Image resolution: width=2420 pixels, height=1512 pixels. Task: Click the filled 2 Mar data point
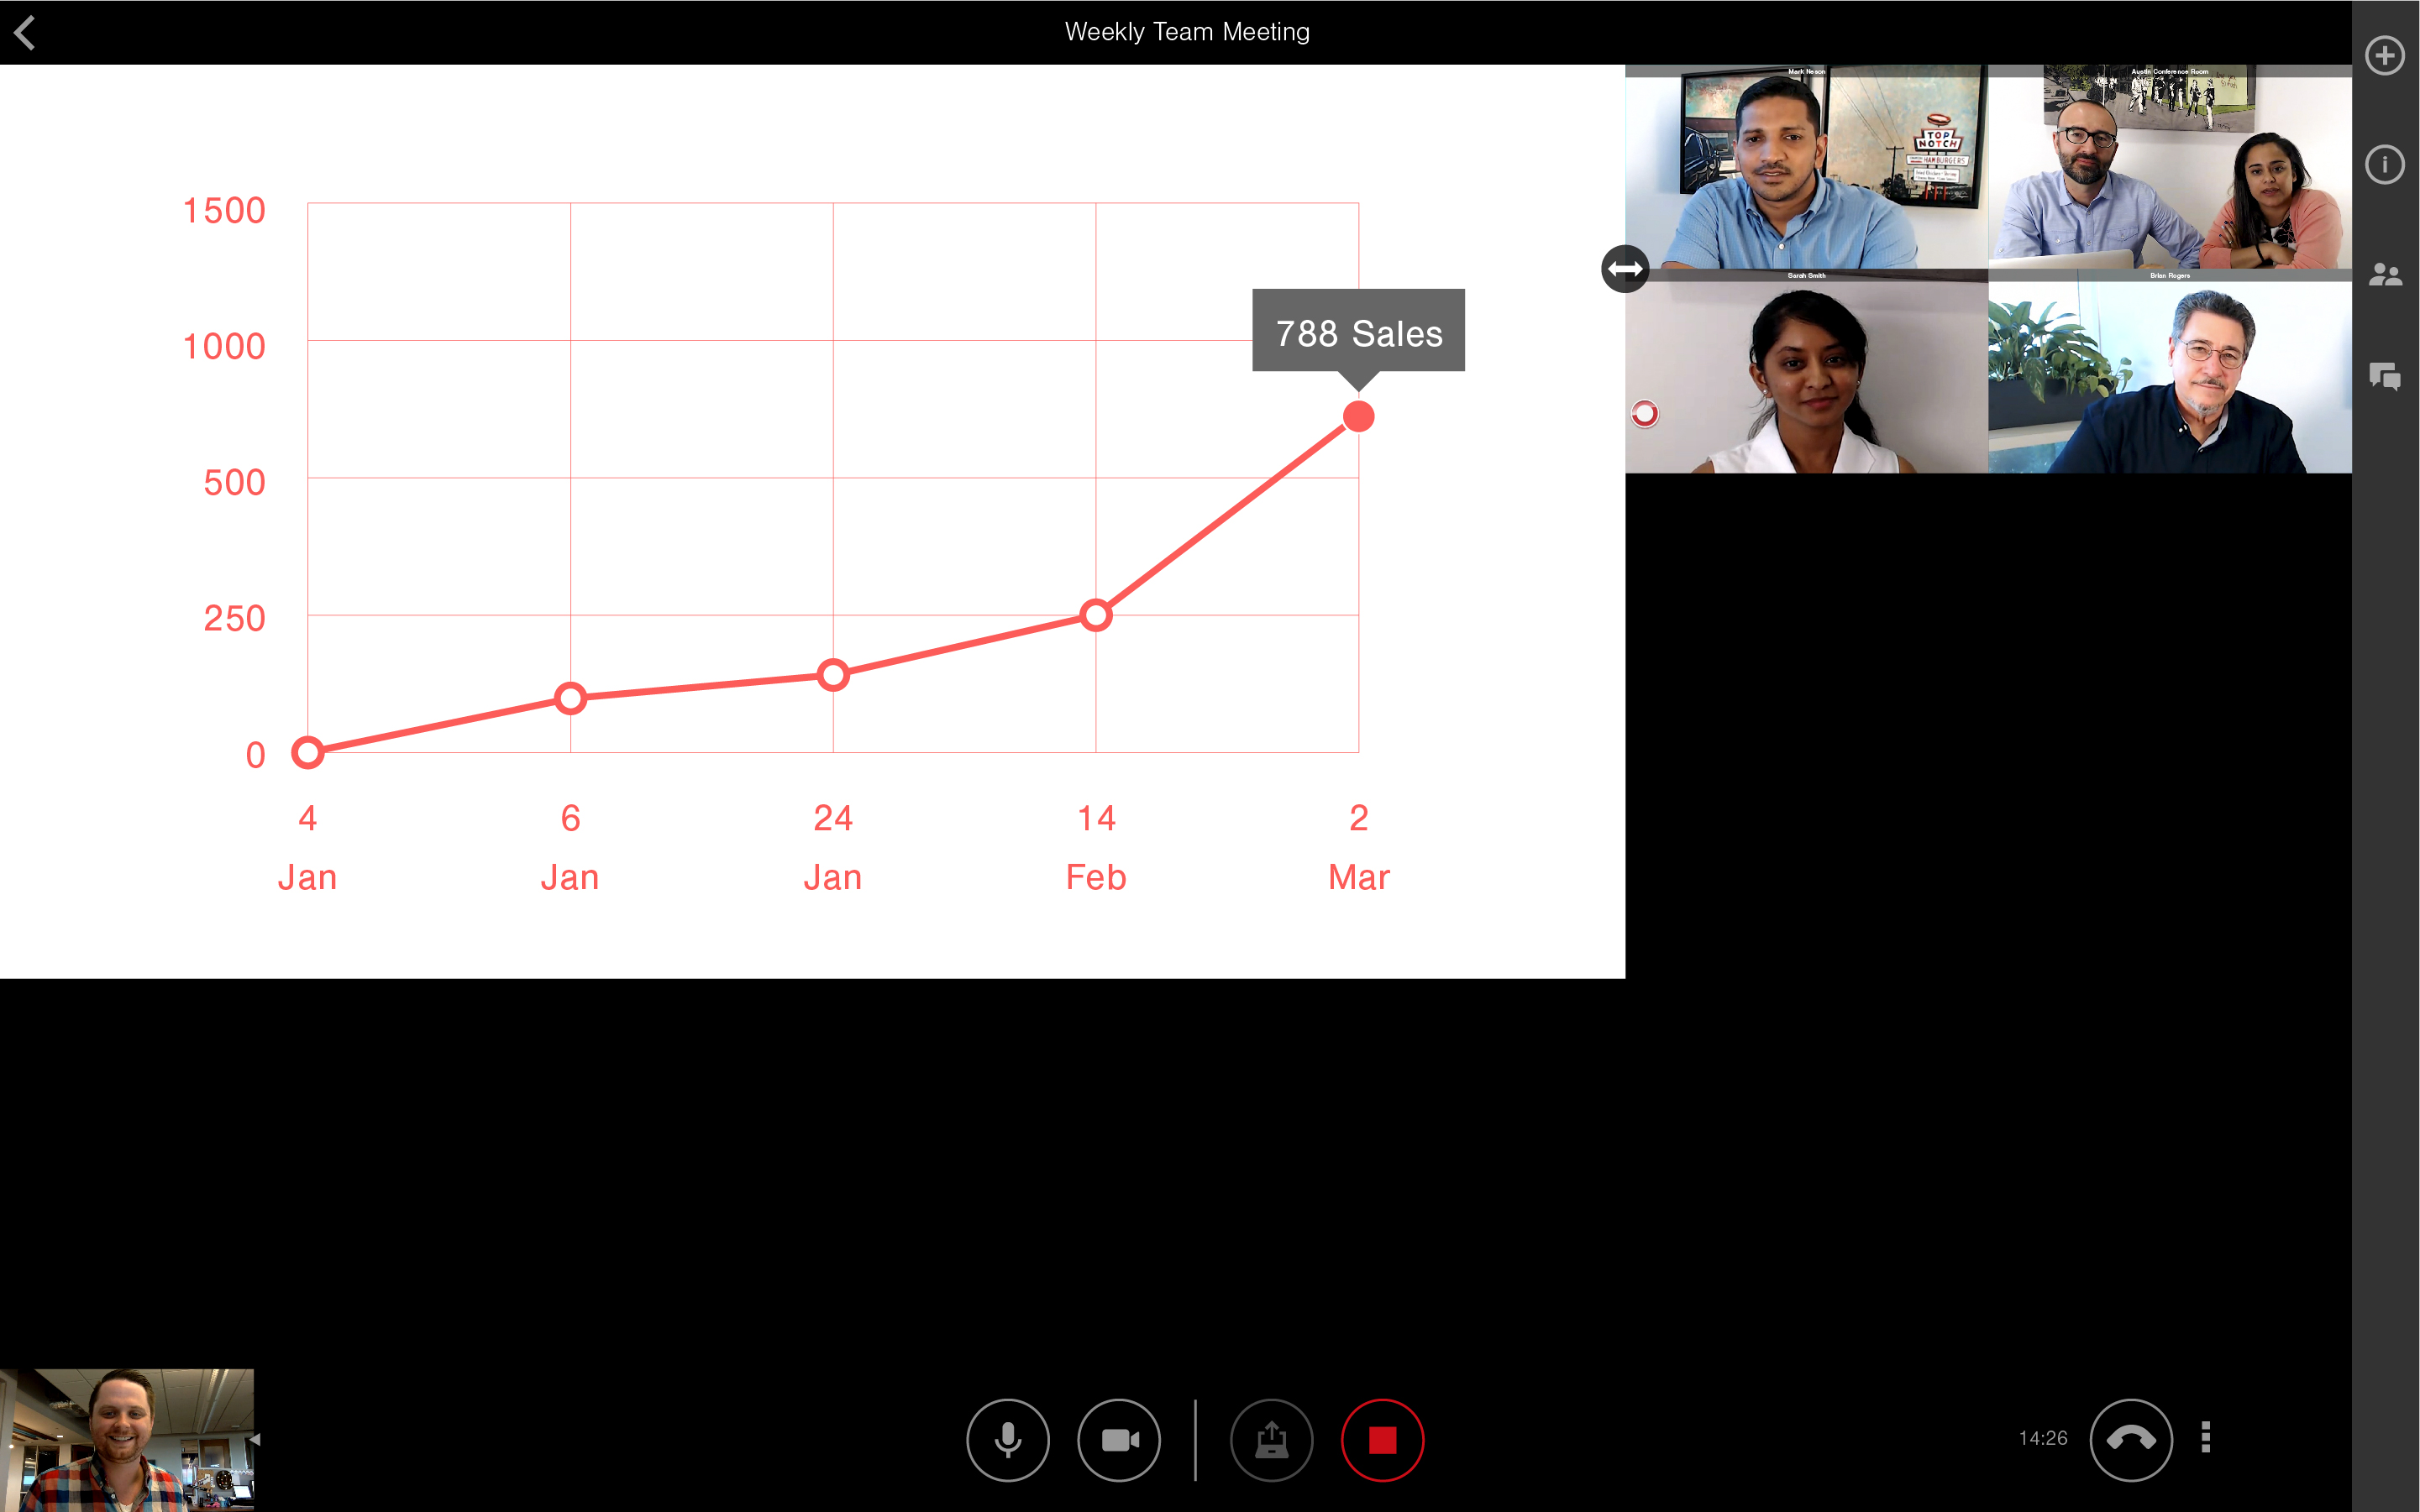[x=1358, y=416]
